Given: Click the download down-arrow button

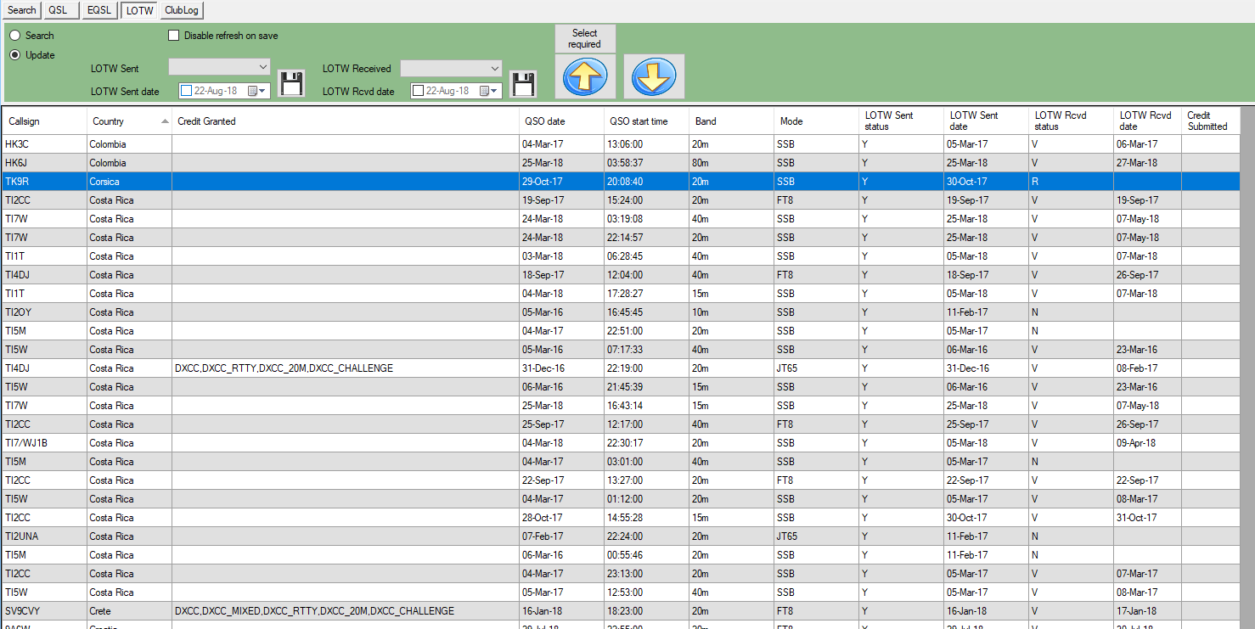Looking at the screenshot, I should (654, 76).
